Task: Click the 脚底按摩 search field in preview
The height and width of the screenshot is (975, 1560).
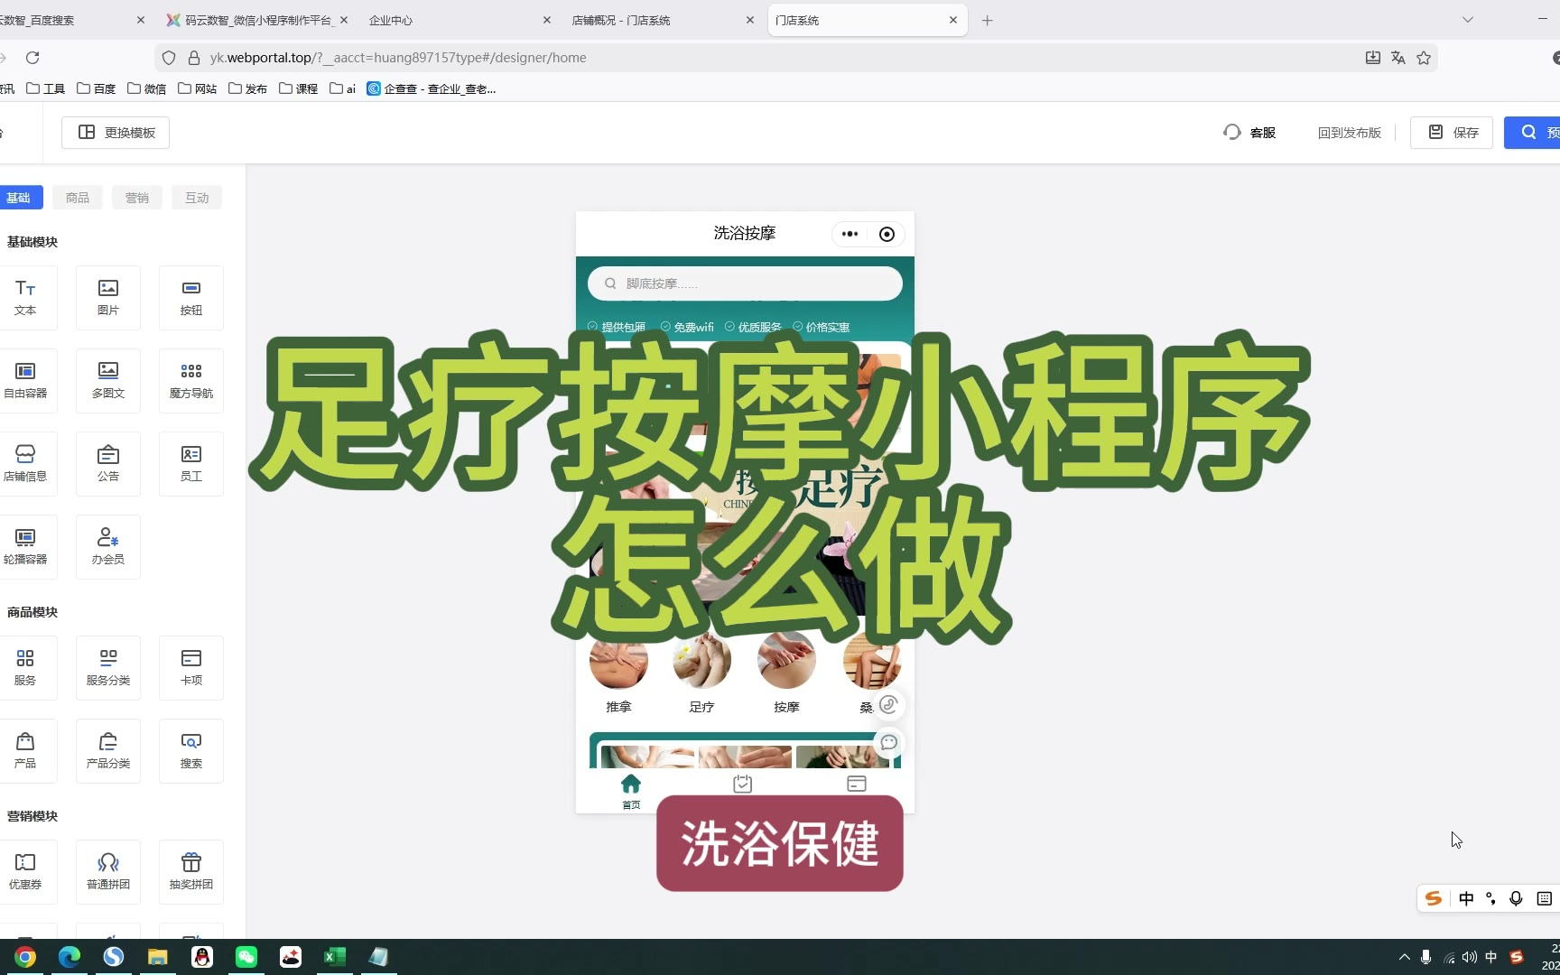Action: pyautogui.click(x=745, y=283)
